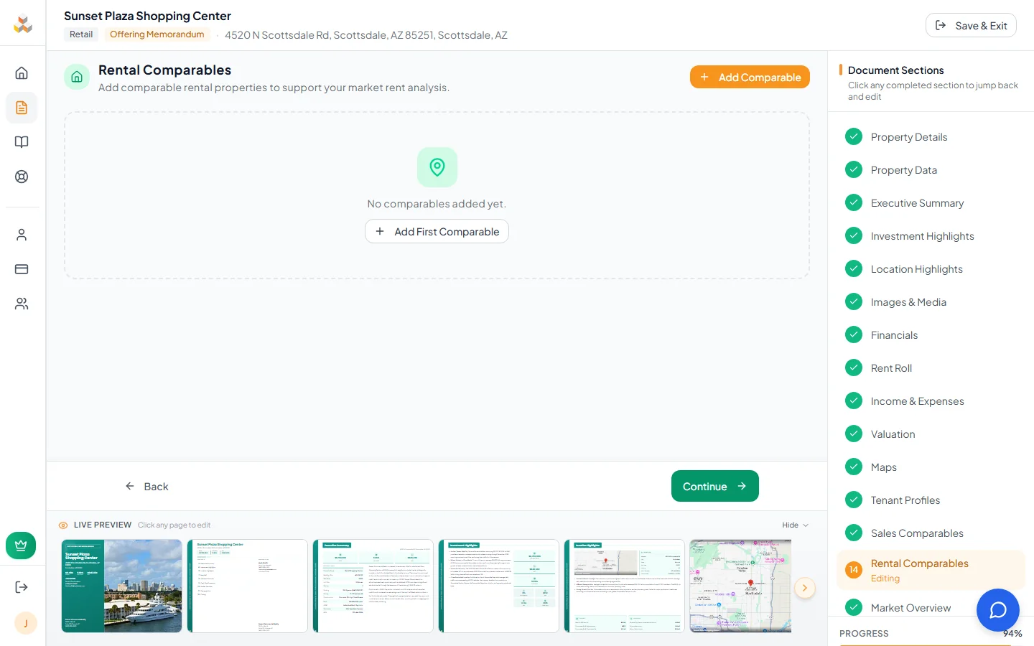Open the first cover page thumbnail
Viewport: 1034px width, 646px height.
[121, 586]
